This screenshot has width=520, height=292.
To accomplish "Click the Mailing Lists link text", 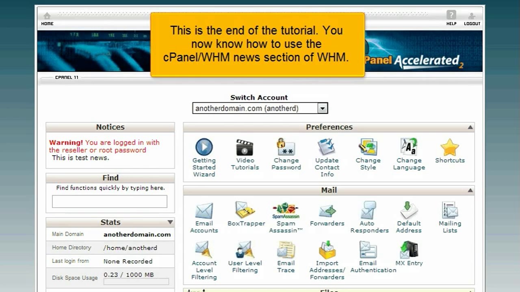I will 450,227.
